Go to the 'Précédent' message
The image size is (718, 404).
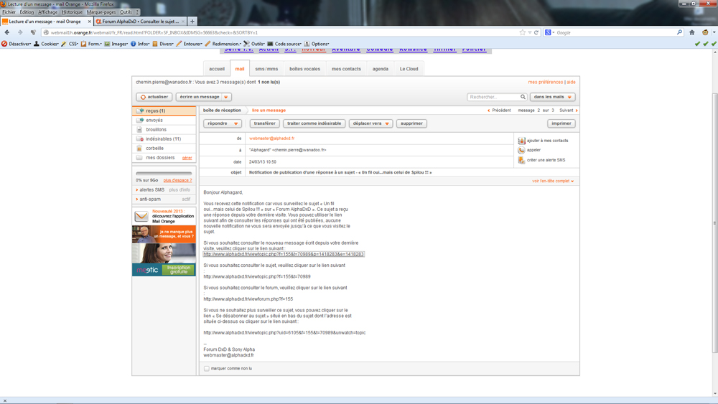(499, 111)
